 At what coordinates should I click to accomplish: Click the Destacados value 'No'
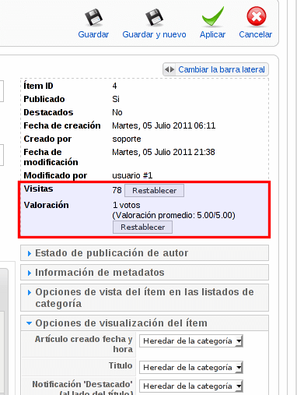coord(117,112)
